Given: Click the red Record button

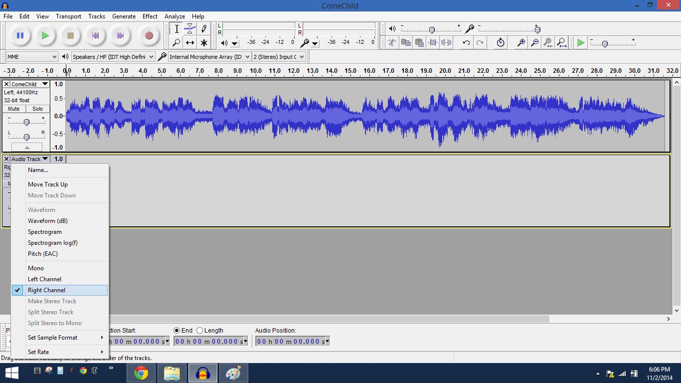Looking at the screenshot, I should [x=149, y=35].
